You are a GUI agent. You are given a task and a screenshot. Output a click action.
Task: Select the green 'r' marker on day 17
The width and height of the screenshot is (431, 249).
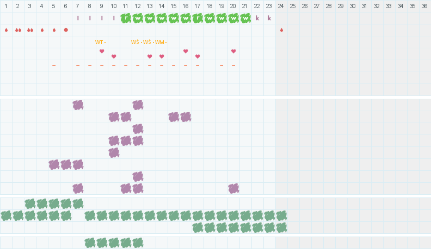pyautogui.click(x=198, y=18)
